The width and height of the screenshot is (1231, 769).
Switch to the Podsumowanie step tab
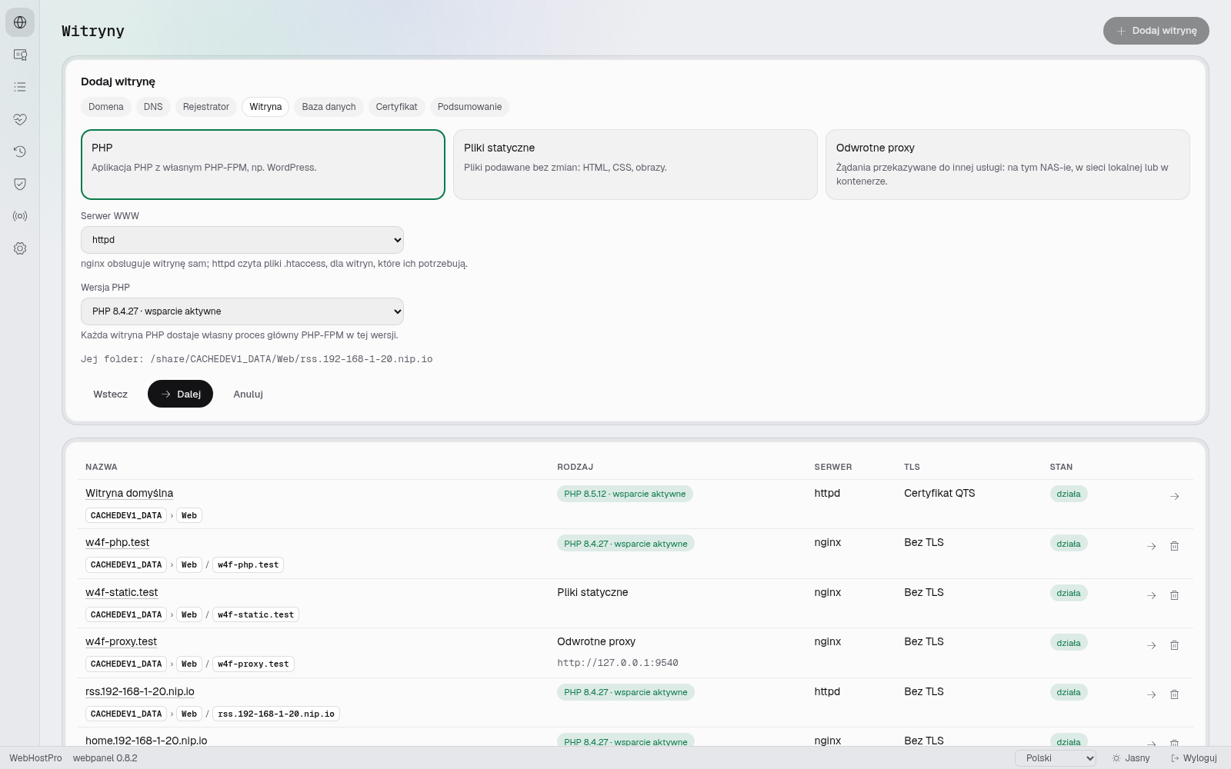[469, 107]
